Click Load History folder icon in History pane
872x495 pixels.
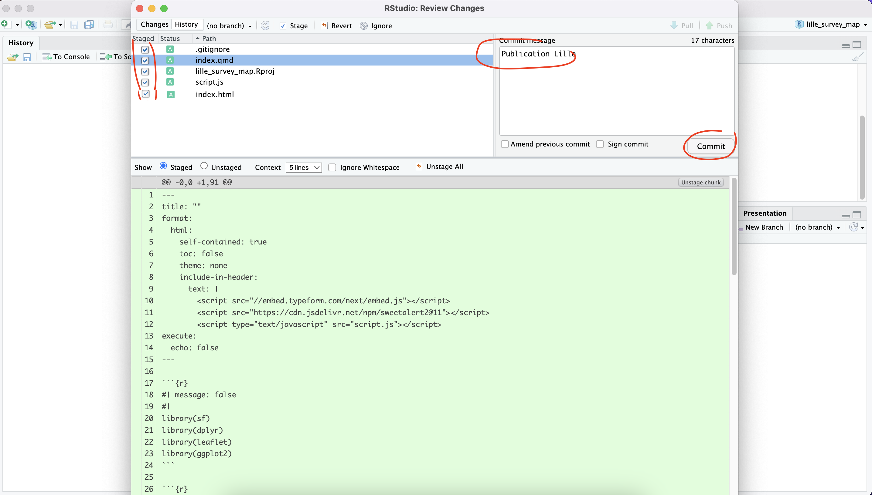[x=12, y=57]
